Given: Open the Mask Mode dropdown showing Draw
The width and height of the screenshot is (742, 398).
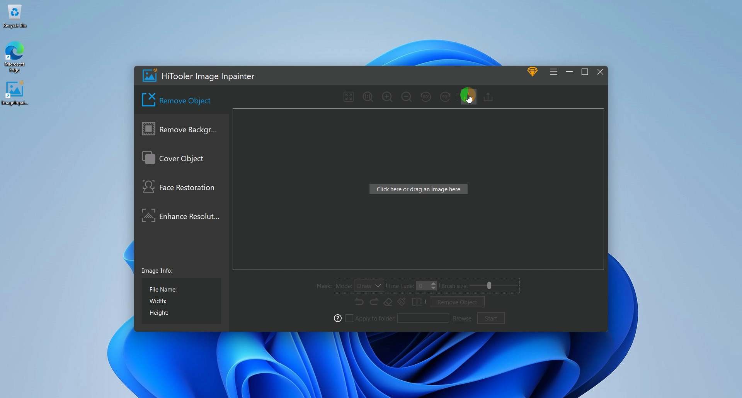Looking at the screenshot, I should (368, 286).
